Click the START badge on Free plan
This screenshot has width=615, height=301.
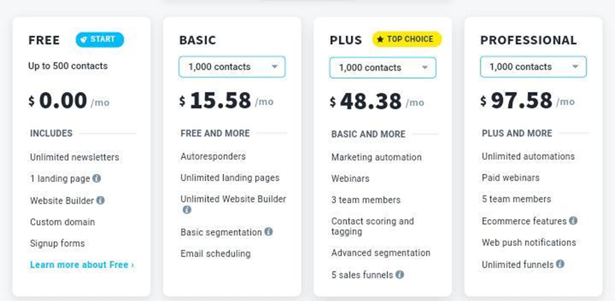tap(100, 40)
